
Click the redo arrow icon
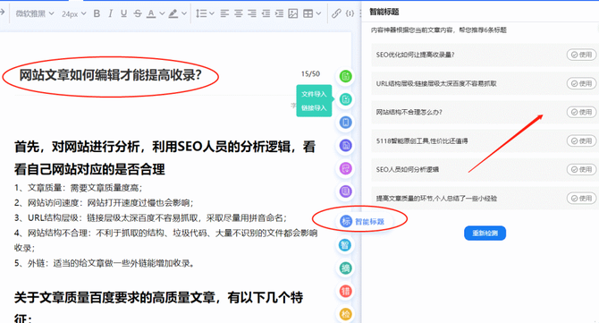(x=3, y=13)
